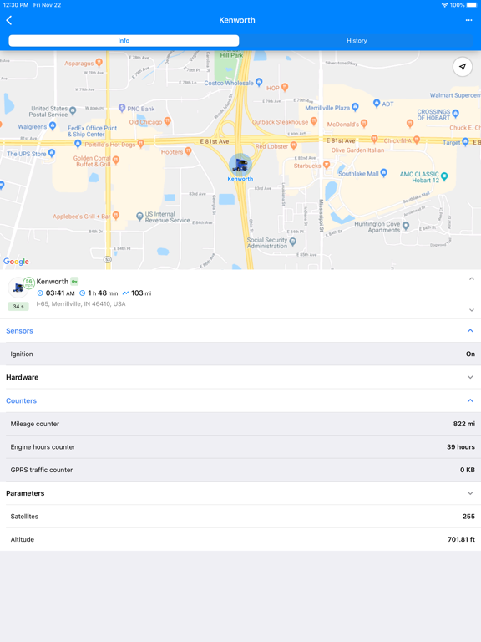
Task: Select the Mileage counter row
Action: point(240,424)
